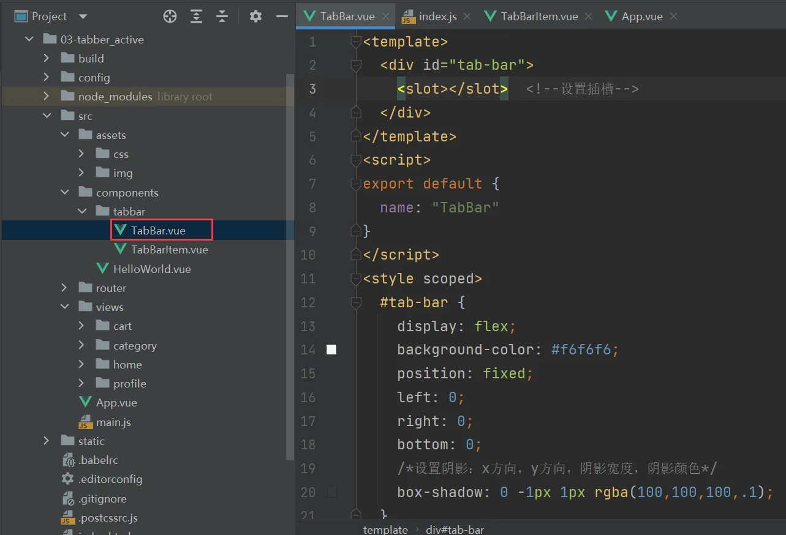This screenshot has width=786, height=535.
Task: Open the Project view dropdown
Action: pos(83,17)
